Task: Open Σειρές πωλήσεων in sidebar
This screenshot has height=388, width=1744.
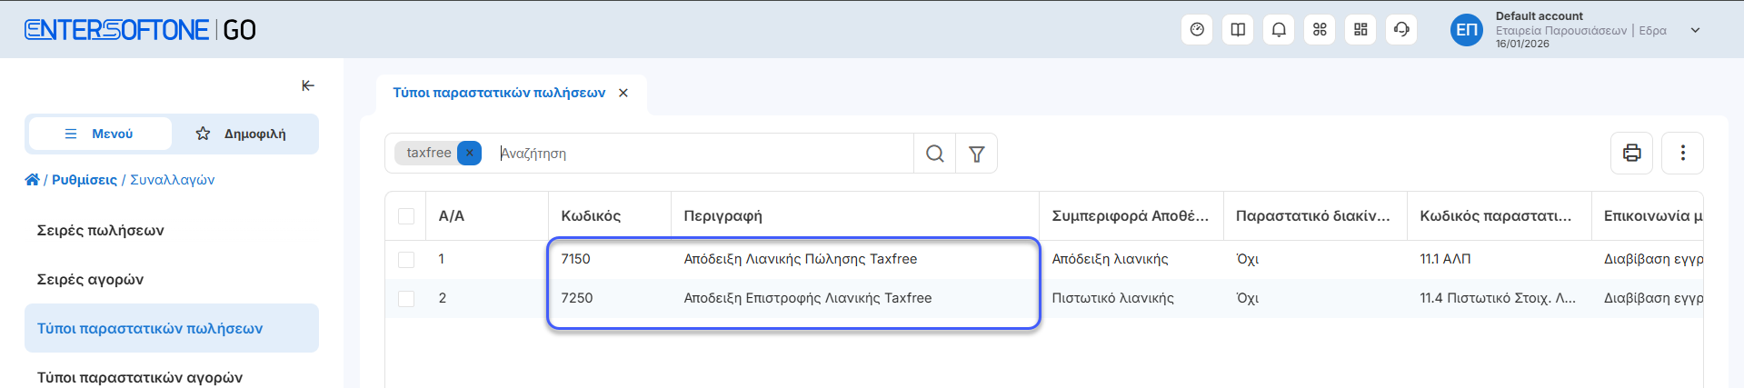Action: 101,231
